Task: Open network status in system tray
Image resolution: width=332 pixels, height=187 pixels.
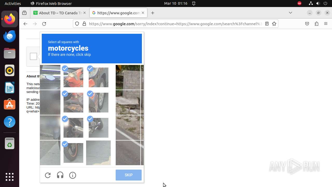Action: (x=311, y=3)
